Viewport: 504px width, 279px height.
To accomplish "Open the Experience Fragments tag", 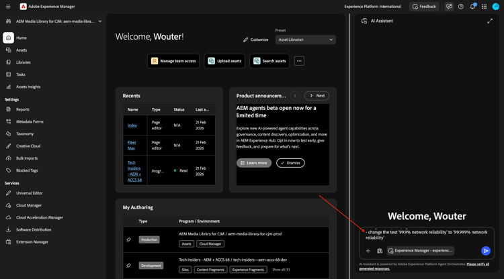I will [248, 270].
